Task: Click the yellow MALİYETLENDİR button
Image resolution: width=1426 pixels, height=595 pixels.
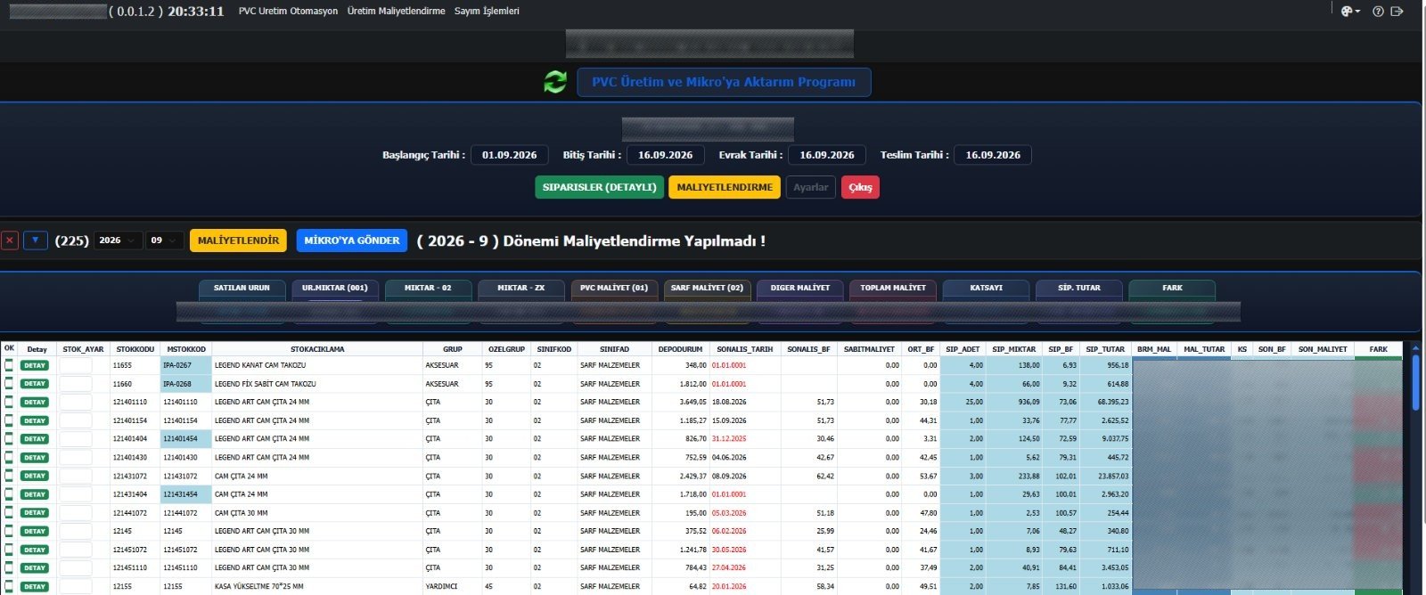Action: 238,240
